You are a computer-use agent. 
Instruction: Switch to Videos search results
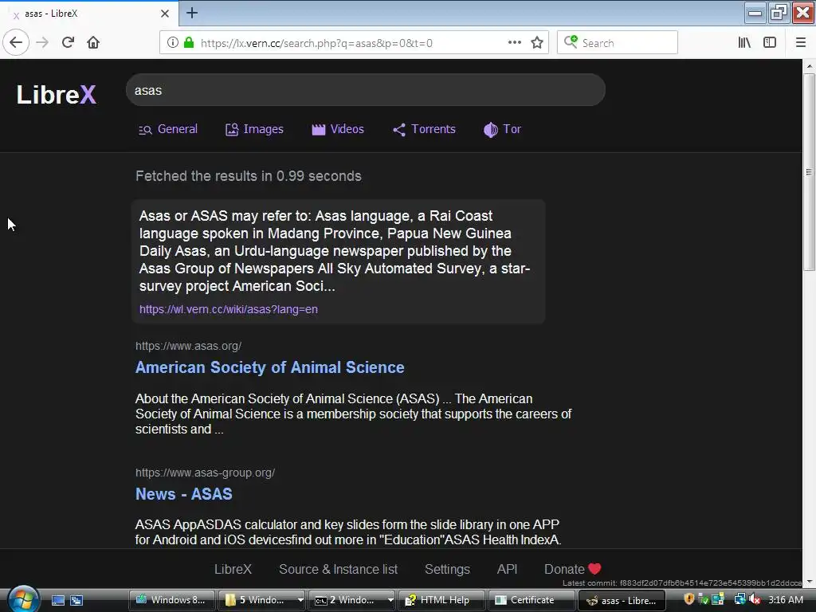coord(338,129)
